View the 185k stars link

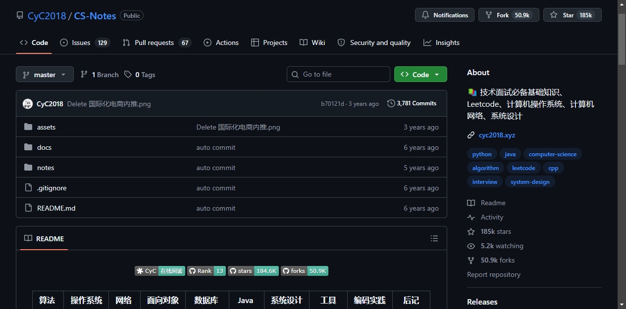point(489,231)
